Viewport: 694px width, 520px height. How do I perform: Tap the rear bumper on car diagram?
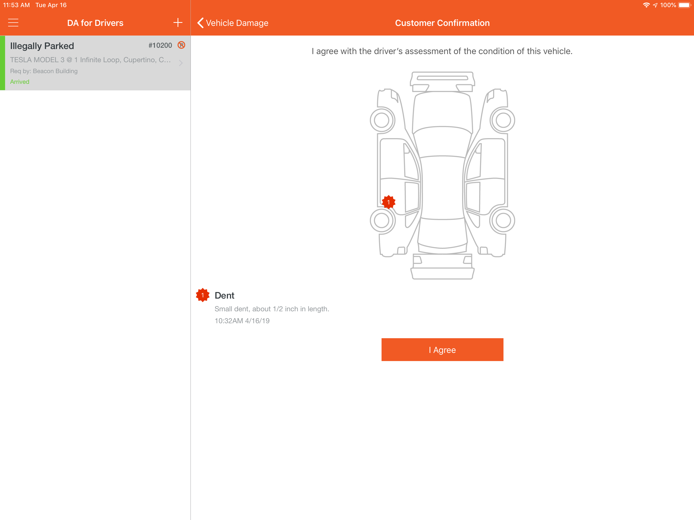[x=442, y=273]
